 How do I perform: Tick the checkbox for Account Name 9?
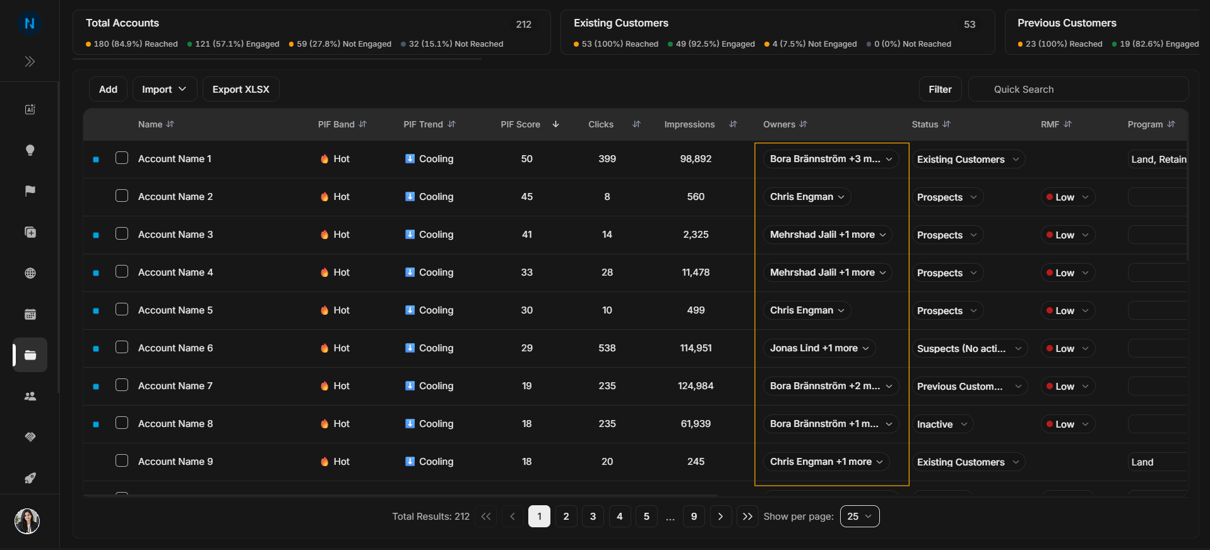tap(122, 460)
